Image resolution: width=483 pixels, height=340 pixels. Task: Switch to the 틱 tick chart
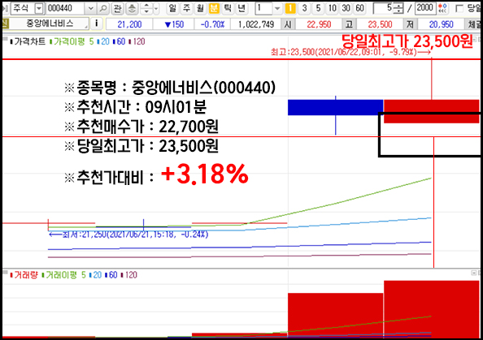[228, 8]
